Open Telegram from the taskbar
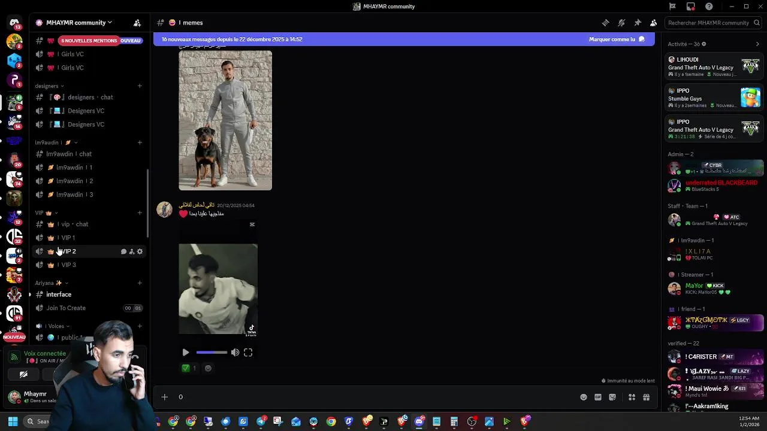767x431 pixels. (261, 421)
